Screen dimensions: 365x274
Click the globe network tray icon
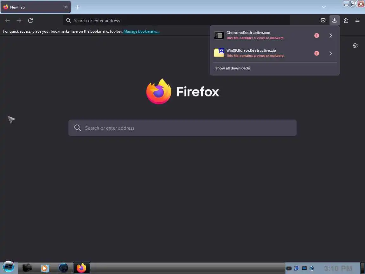point(312,268)
